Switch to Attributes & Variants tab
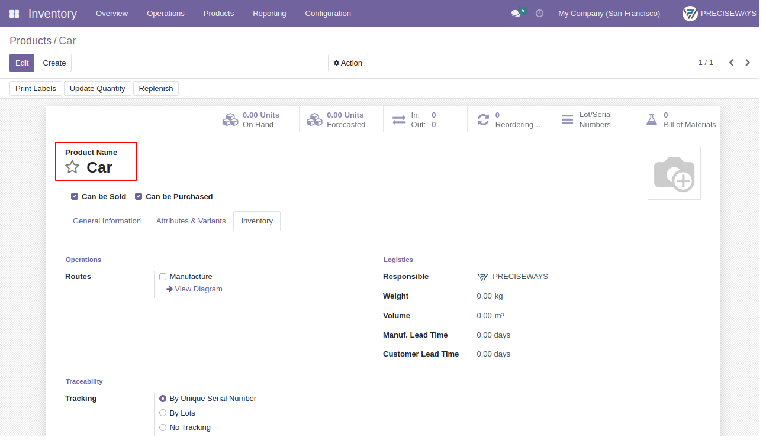The width and height of the screenshot is (766, 447). 191,221
